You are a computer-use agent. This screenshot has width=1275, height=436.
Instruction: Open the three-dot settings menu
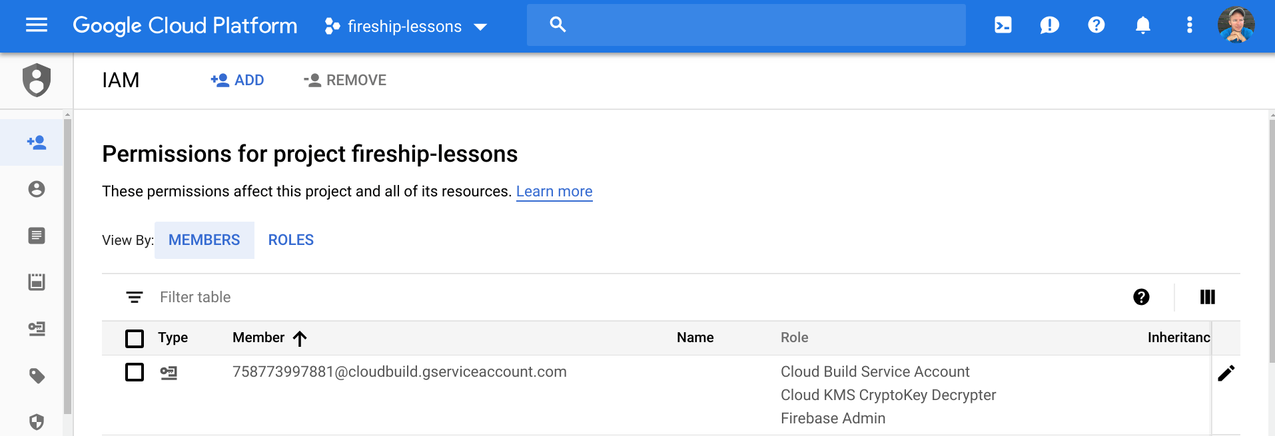[x=1189, y=25]
